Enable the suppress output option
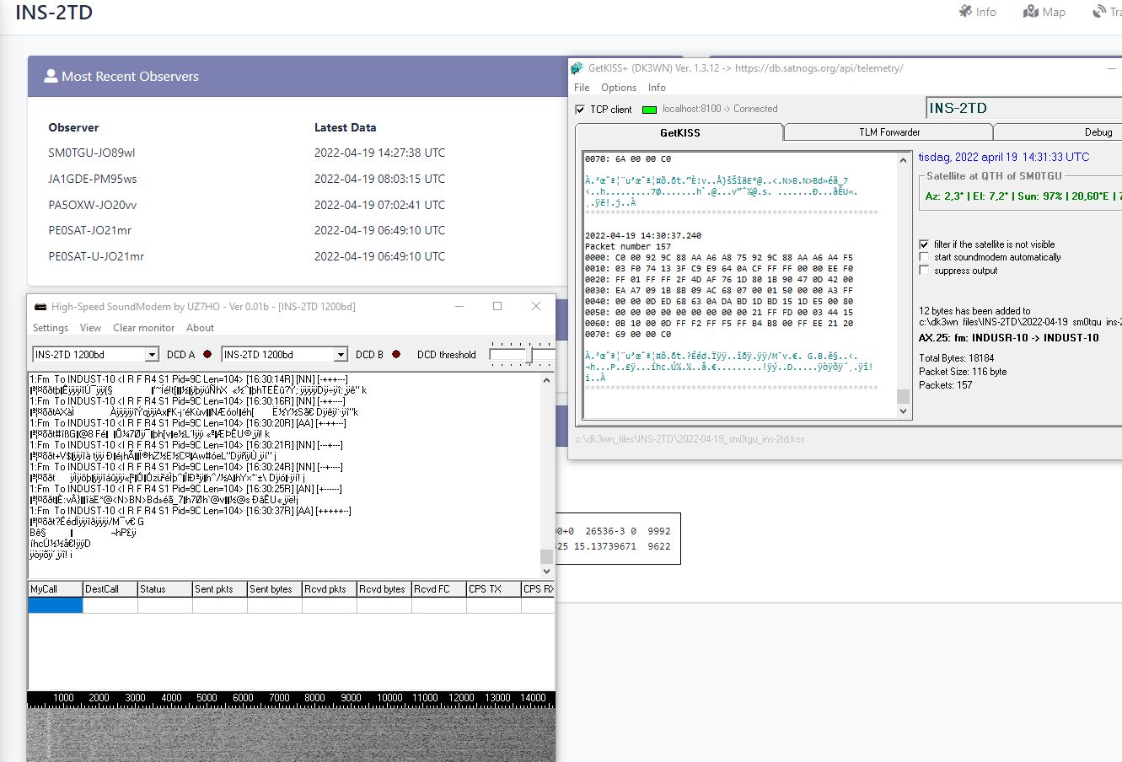The image size is (1122, 762). [x=923, y=269]
